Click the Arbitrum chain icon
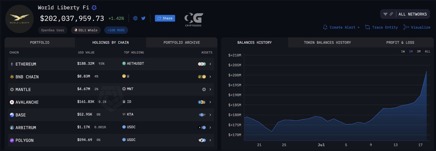Viewport: 436px width, 151px height. point(12,127)
